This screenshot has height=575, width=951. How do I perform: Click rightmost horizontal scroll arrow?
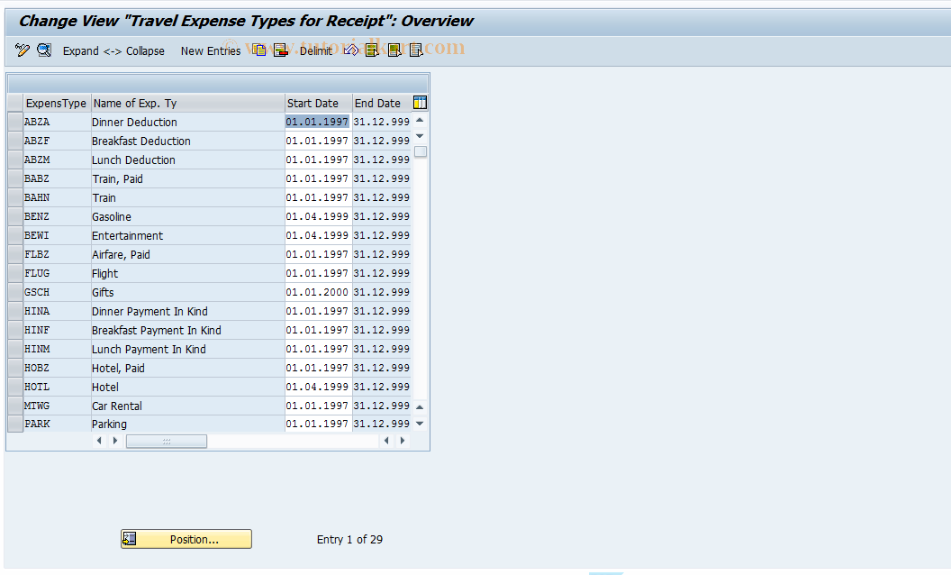click(403, 441)
